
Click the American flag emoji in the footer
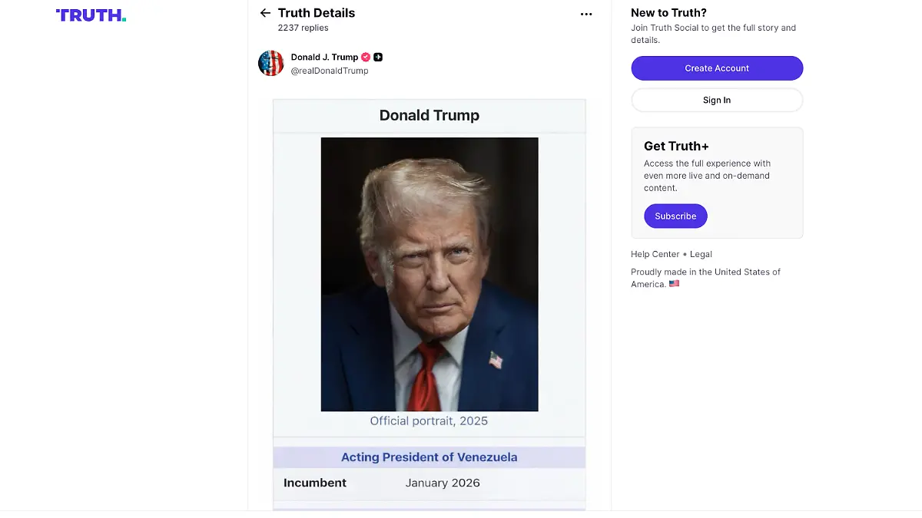click(x=674, y=284)
